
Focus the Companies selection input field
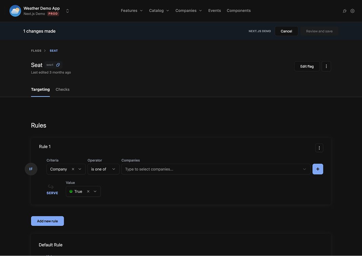212,169
